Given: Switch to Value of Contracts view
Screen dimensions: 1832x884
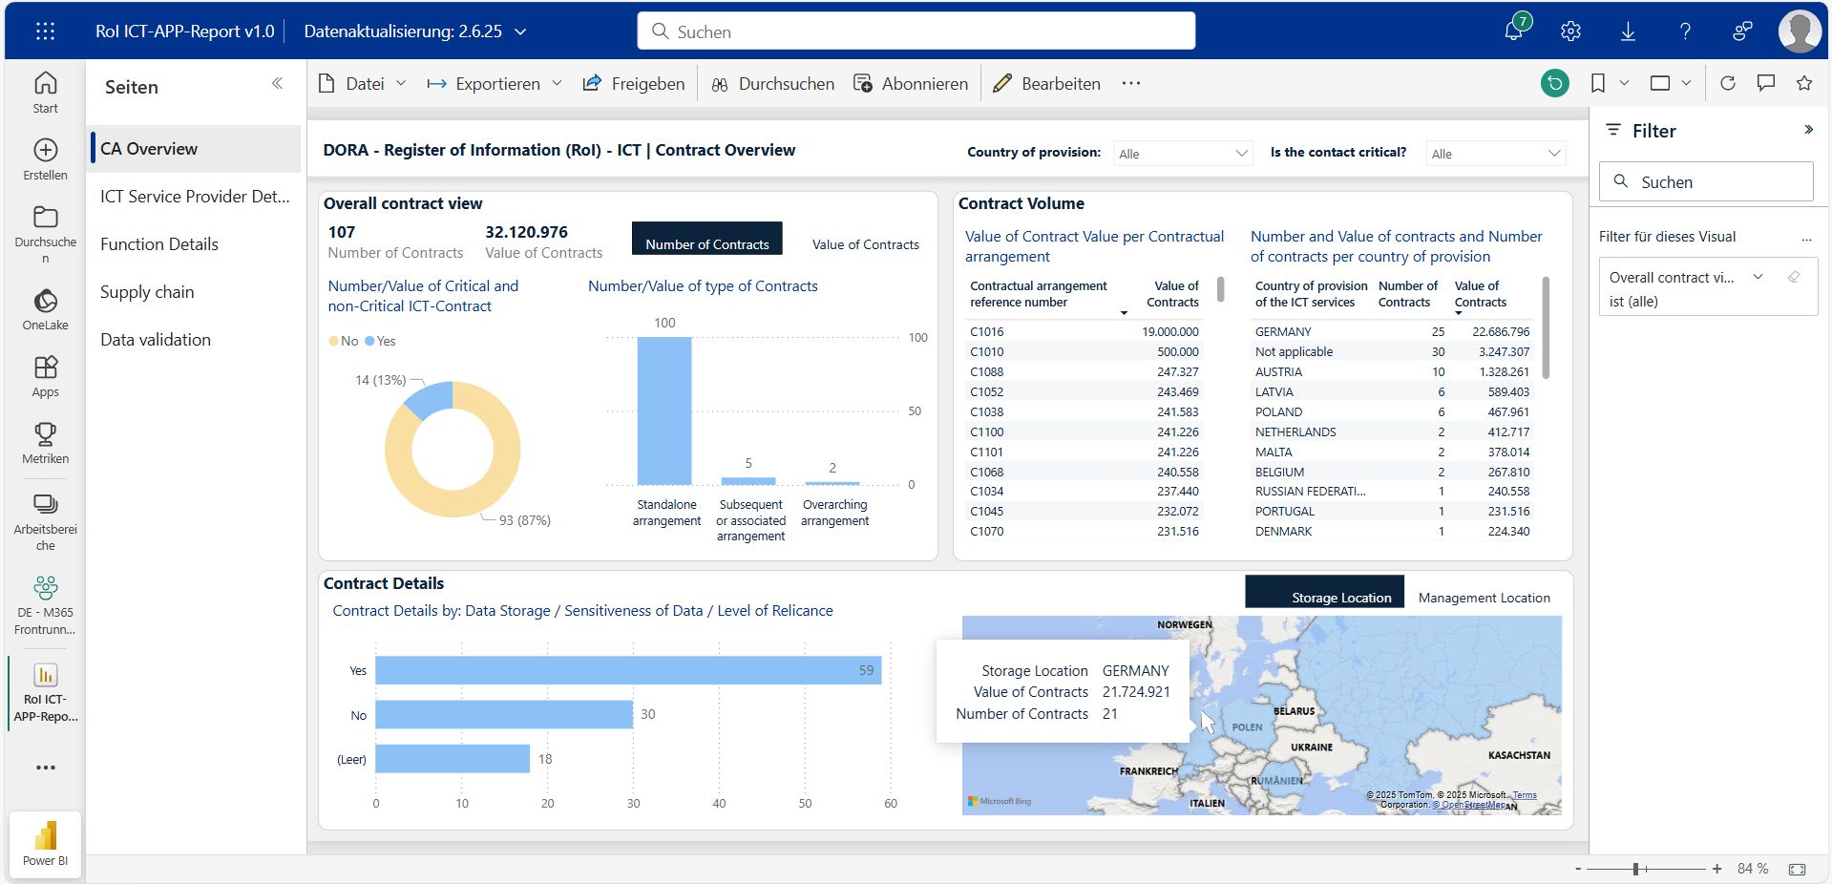Looking at the screenshot, I should tap(865, 244).
